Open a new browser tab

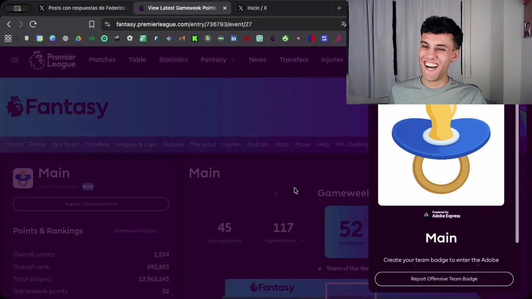(339, 8)
